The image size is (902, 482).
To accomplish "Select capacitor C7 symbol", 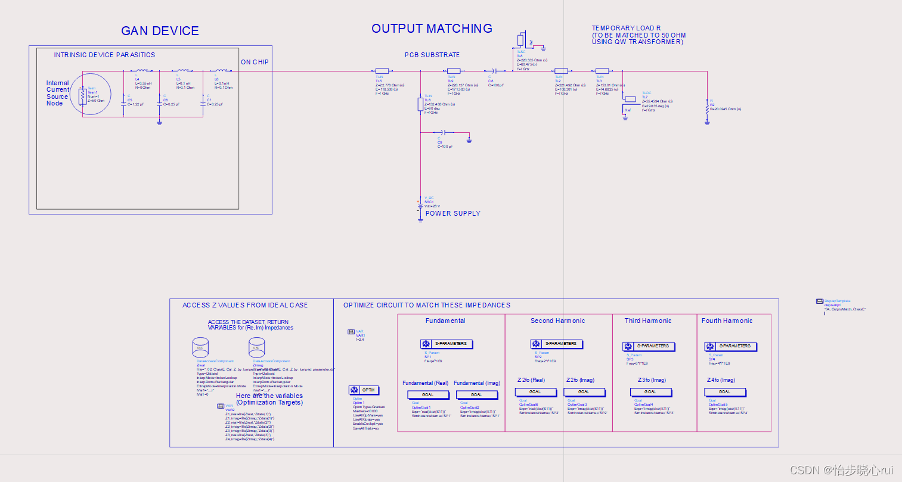I will 203,103.
